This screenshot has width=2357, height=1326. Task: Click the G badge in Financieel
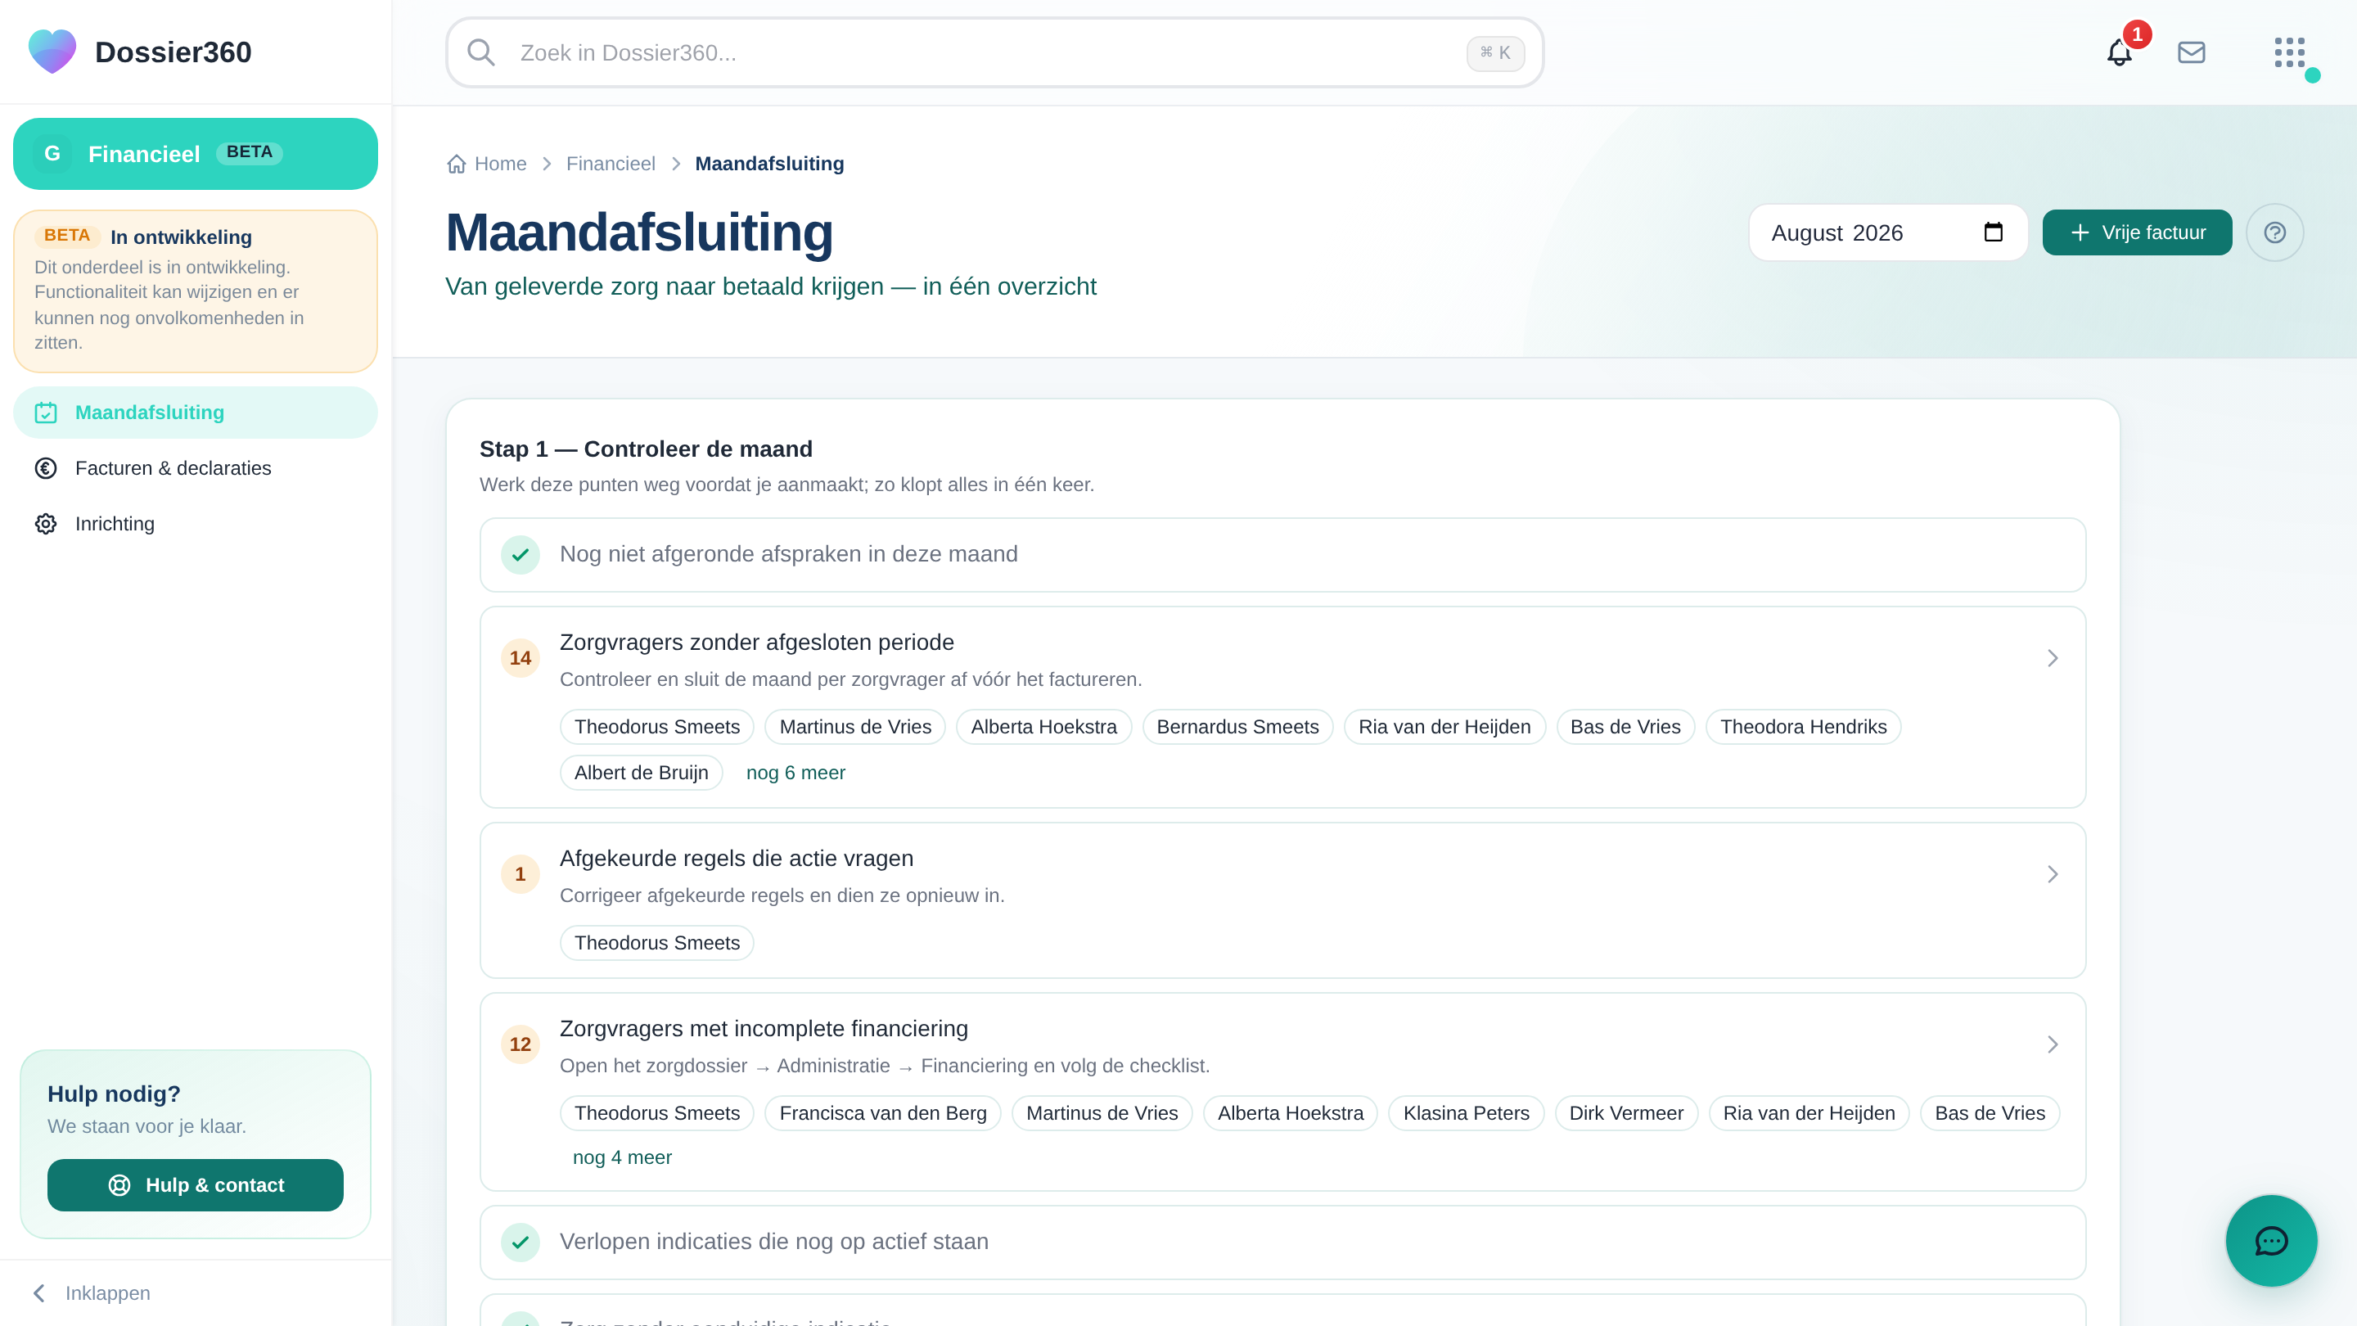click(x=52, y=154)
